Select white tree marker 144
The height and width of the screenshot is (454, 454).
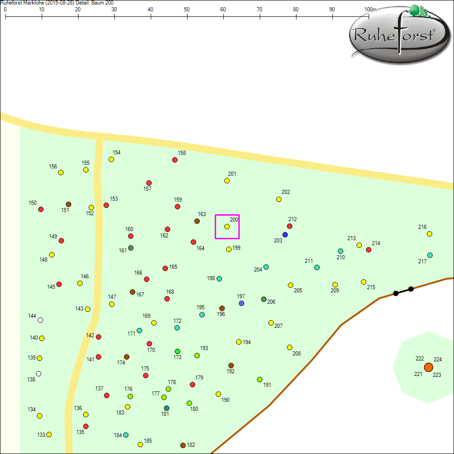coord(40,320)
